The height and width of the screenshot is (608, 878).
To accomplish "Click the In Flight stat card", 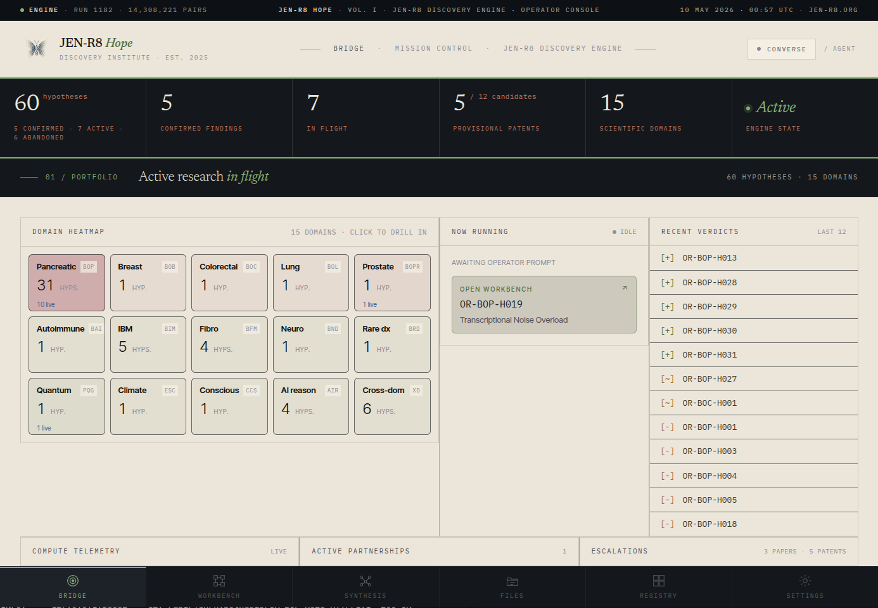I will pos(366,117).
